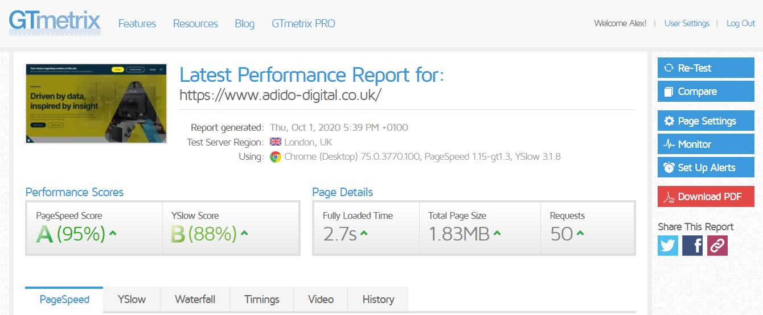The image size is (763, 315).
Task: Select the PageSpeed tab
Action: (64, 300)
